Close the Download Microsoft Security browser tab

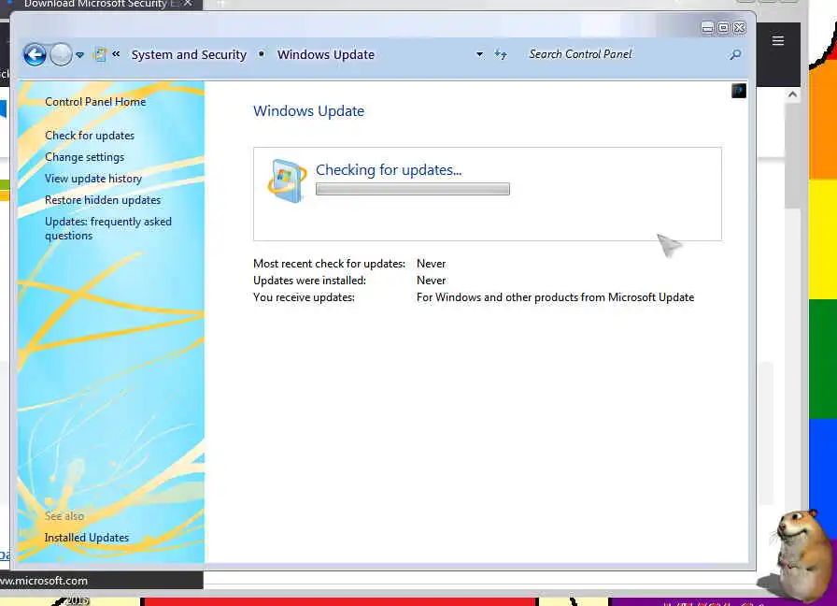coord(188,3)
